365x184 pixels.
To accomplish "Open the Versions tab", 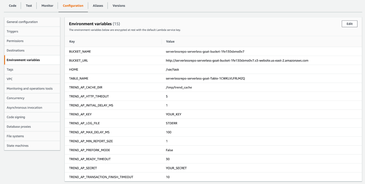I will (x=119, y=6).
